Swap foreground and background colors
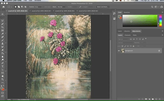 [3, 86]
